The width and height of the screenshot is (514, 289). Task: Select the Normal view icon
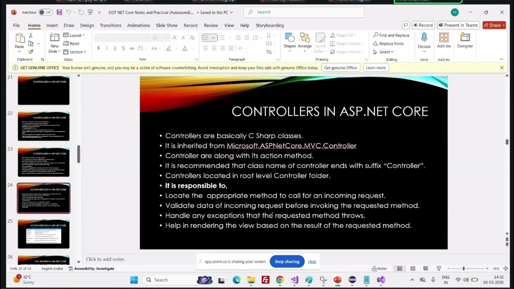pos(400,269)
